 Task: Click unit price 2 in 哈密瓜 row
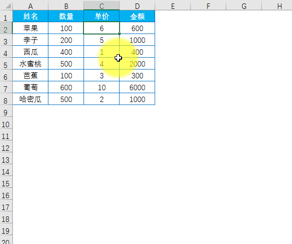(101, 99)
